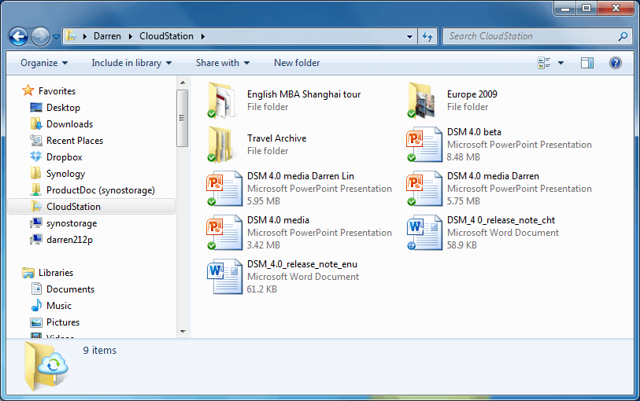Click the Dropbox icon in sidebar

click(x=36, y=157)
